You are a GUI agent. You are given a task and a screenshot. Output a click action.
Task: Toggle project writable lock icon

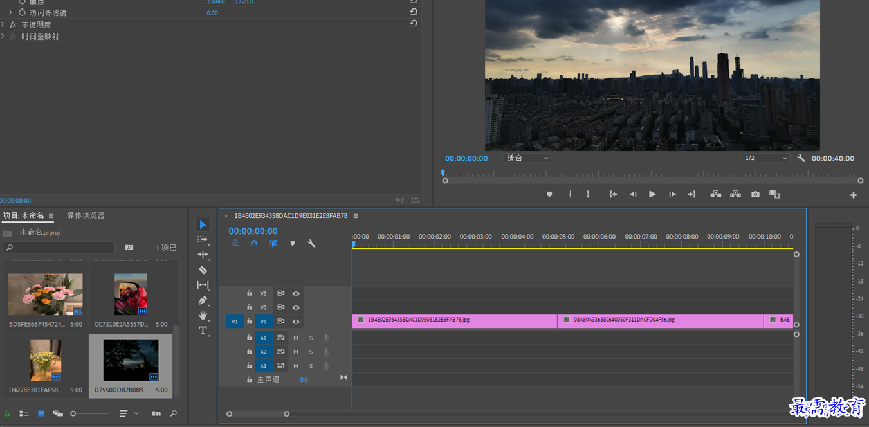(x=7, y=413)
